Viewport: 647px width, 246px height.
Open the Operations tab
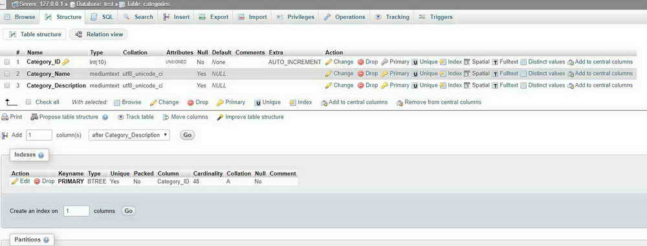tap(345, 17)
